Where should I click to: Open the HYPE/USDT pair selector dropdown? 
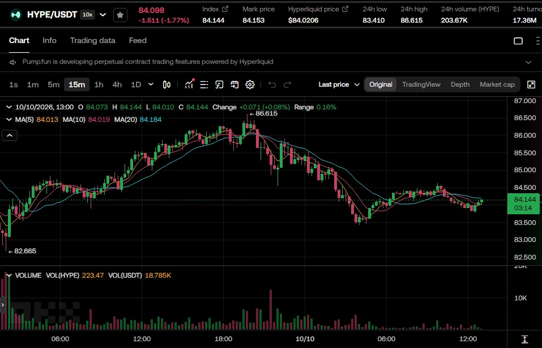(x=103, y=15)
